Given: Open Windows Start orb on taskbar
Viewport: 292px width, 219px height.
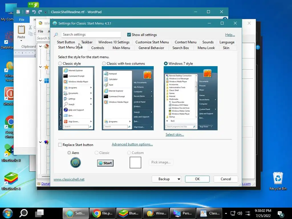Looking at the screenshot, I should (8, 213).
